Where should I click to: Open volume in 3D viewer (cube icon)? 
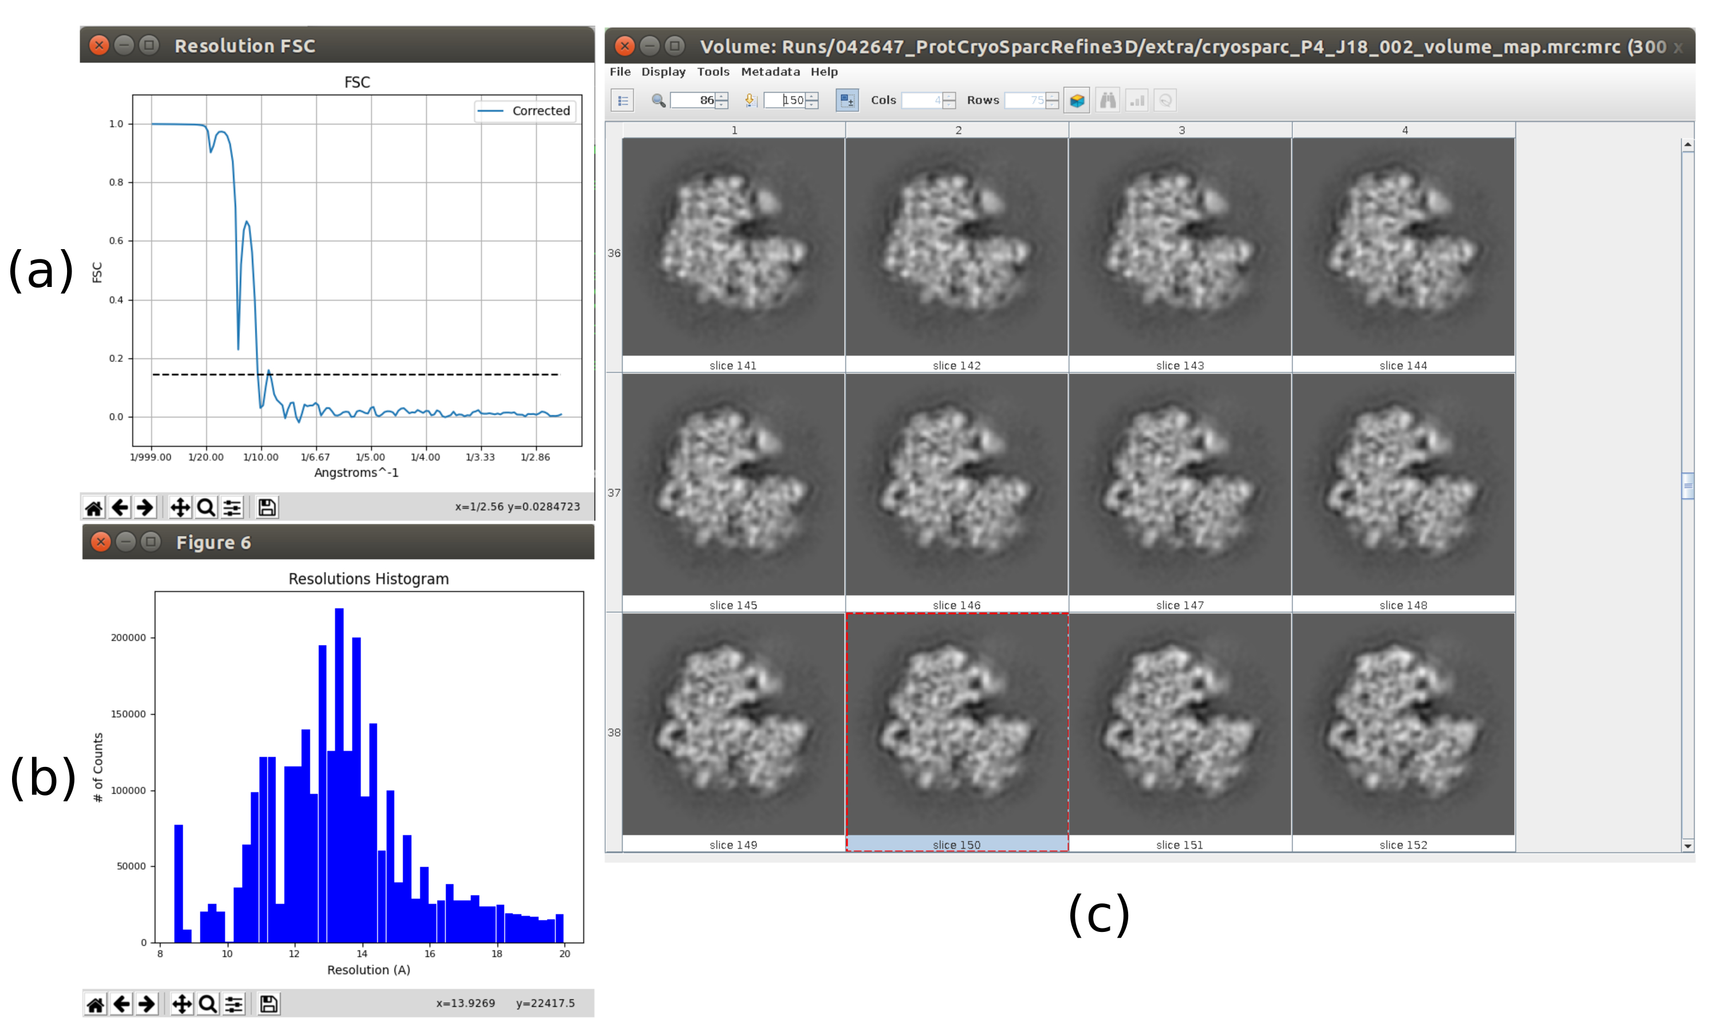point(1077,101)
